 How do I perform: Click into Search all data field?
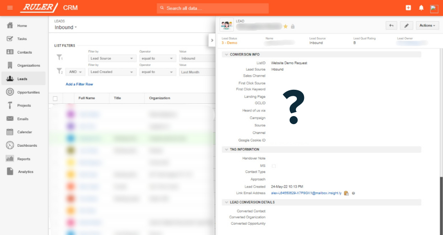coord(213,8)
